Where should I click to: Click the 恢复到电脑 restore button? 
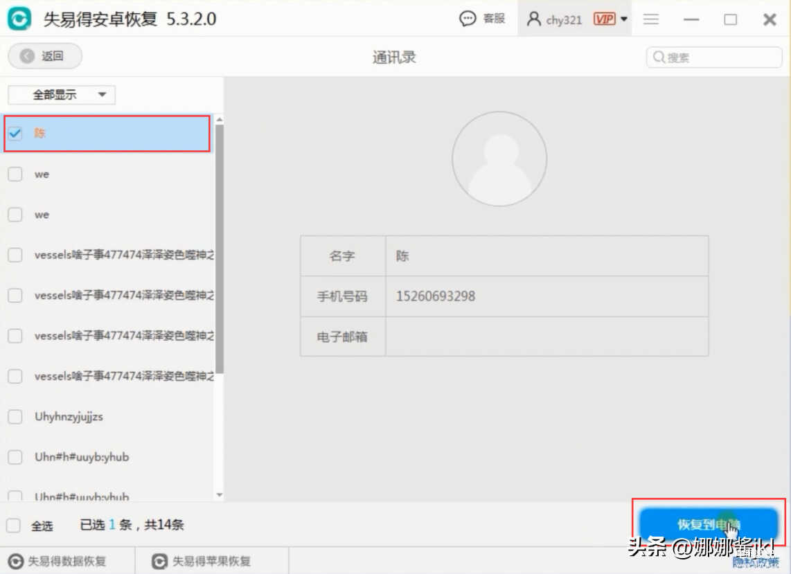click(x=708, y=524)
